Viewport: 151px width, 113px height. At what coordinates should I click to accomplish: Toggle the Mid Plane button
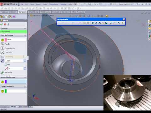click(2, 73)
